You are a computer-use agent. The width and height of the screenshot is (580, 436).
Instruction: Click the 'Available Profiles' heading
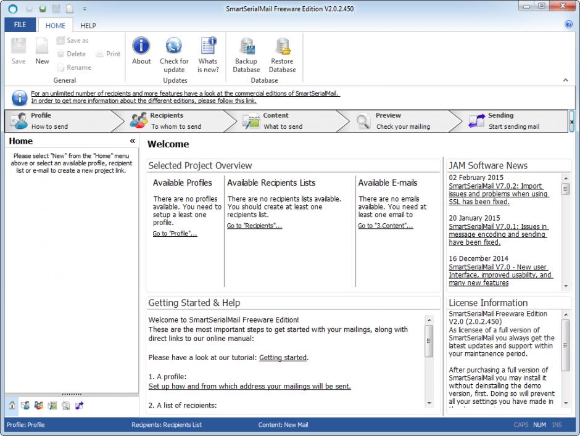click(x=183, y=183)
